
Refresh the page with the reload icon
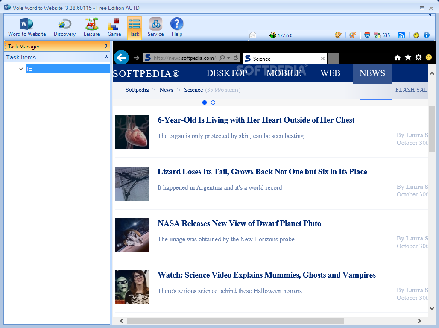click(236, 58)
